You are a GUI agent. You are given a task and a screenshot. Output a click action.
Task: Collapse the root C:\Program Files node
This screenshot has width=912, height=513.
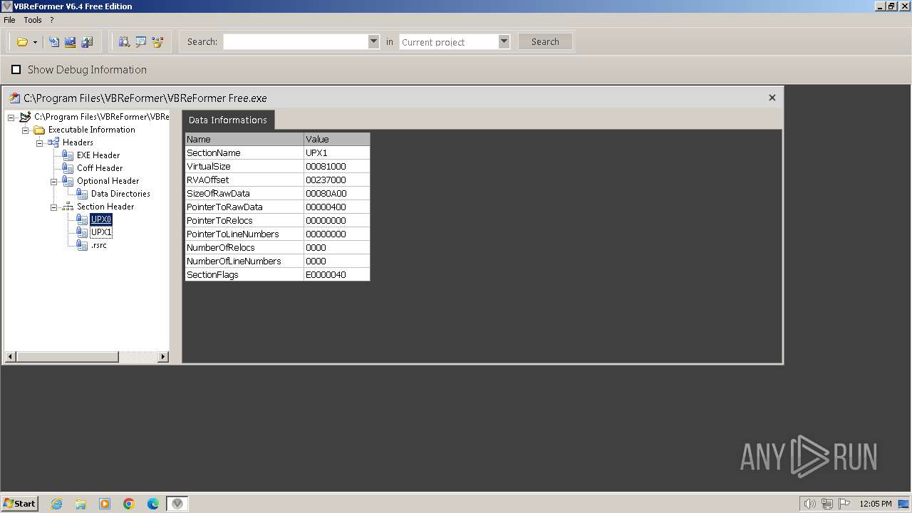pos(11,117)
